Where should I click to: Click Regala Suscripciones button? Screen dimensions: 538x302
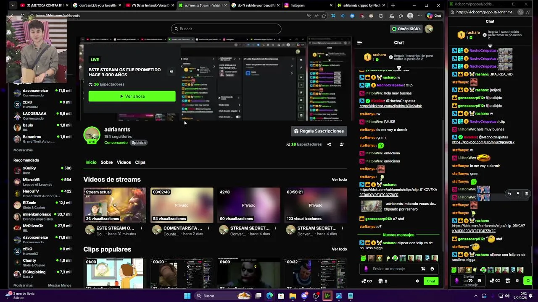pyautogui.click(x=319, y=131)
